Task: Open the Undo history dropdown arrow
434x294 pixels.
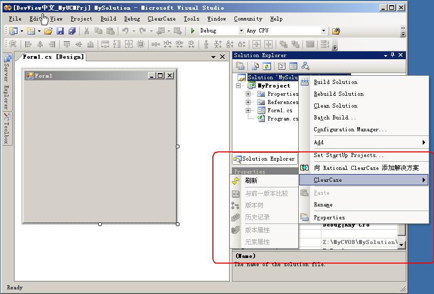Action: (134, 31)
